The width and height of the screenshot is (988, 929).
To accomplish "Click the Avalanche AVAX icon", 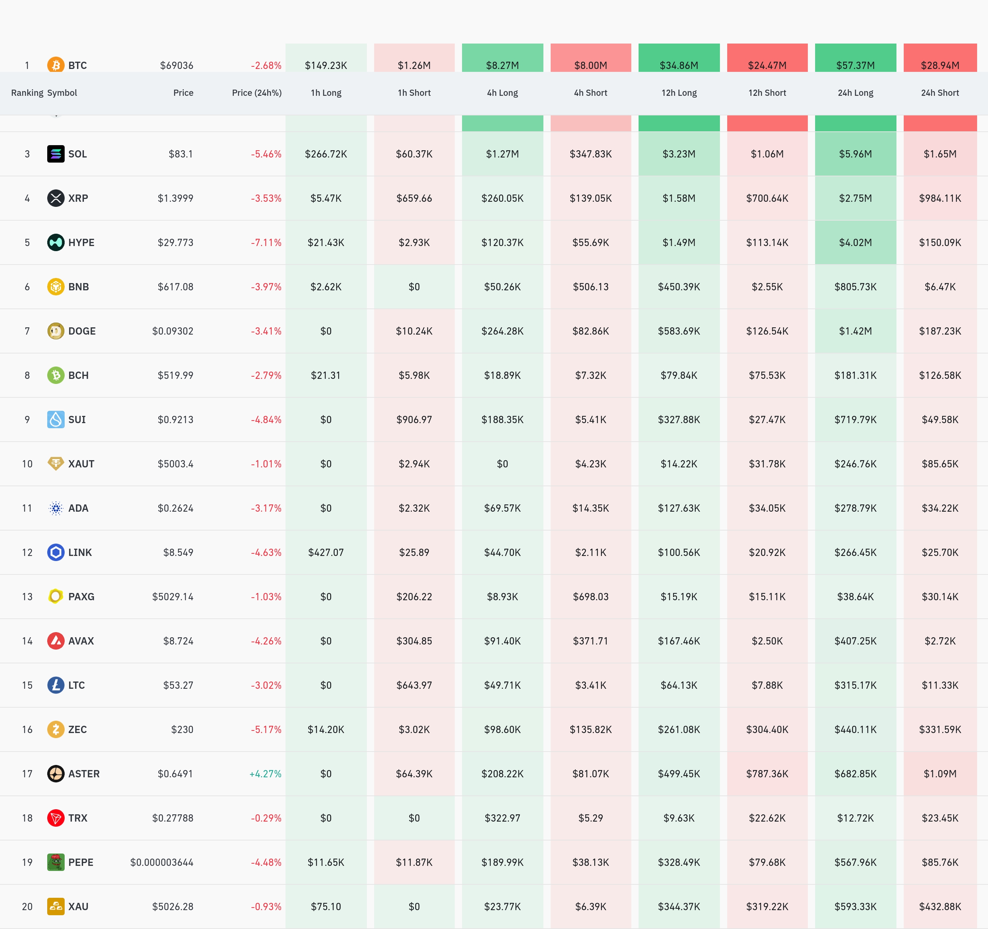I will (56, 641).
